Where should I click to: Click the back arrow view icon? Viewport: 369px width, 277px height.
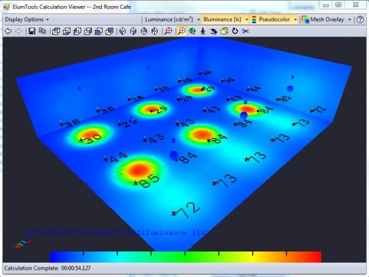coord(8,31)
